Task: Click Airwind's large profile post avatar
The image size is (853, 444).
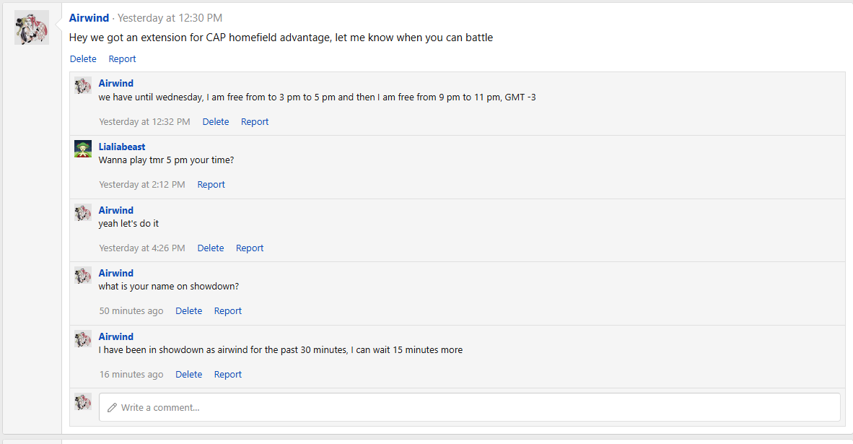Action: click(x=32, y=27)
